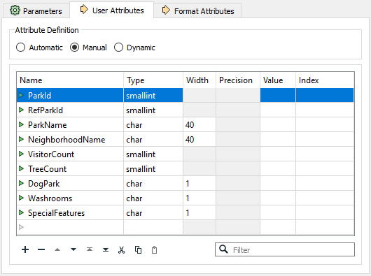Viewport: 371px width, 276px height.
Task: Select Manual attribute definition
Action: (x=88, y=48)
